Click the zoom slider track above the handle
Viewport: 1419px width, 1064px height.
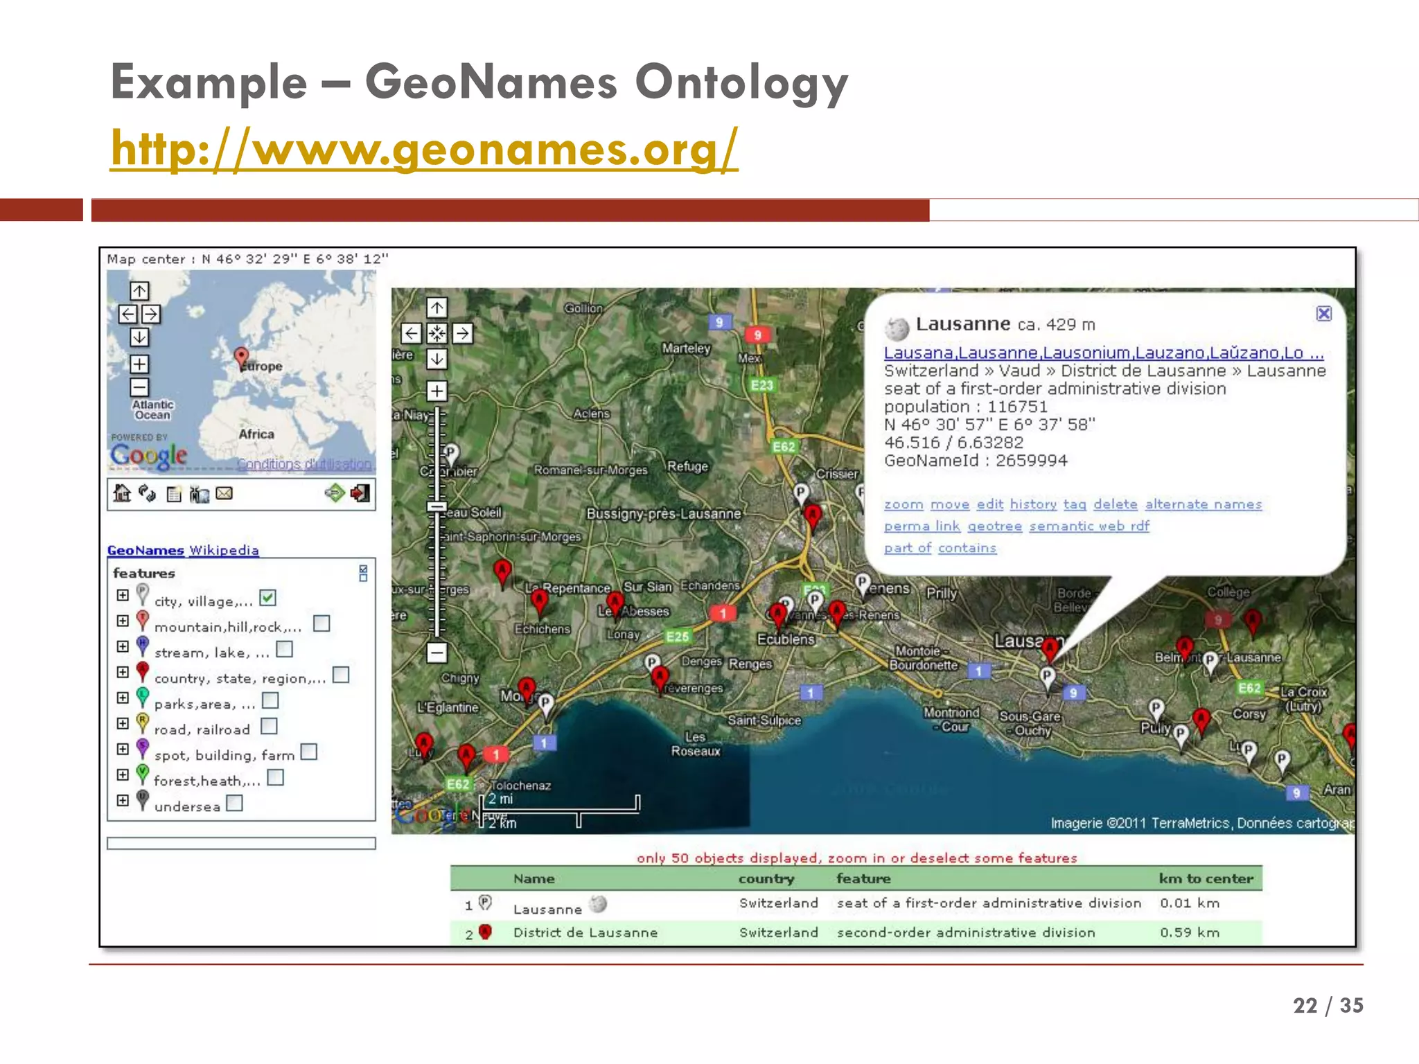coord(437,454)
